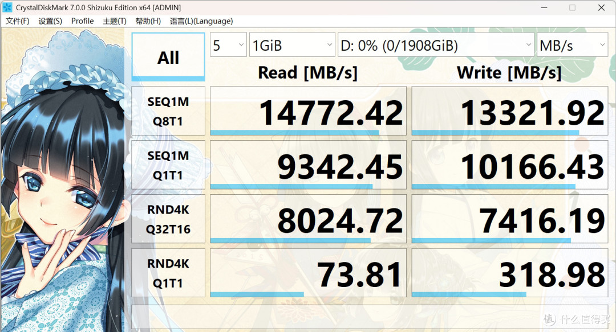Start the RND4K Q32T16 test
This screenshot has width=616, height=332.
click(168, 219)
